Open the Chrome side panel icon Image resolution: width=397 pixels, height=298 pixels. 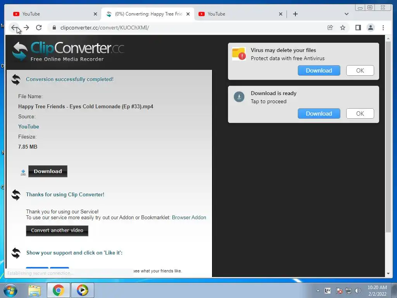click(x=358, y=28)
